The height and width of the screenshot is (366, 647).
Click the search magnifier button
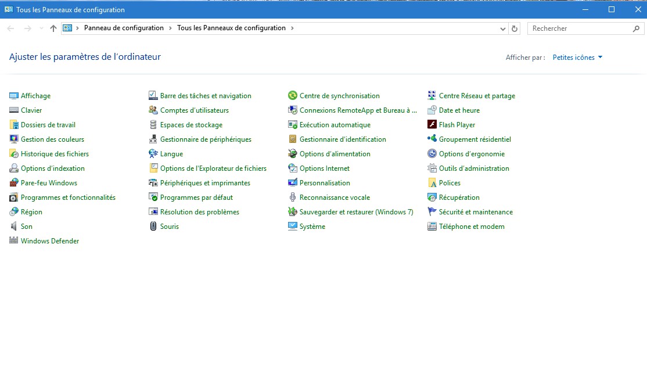pyautogui.click(x=636, y=28)
